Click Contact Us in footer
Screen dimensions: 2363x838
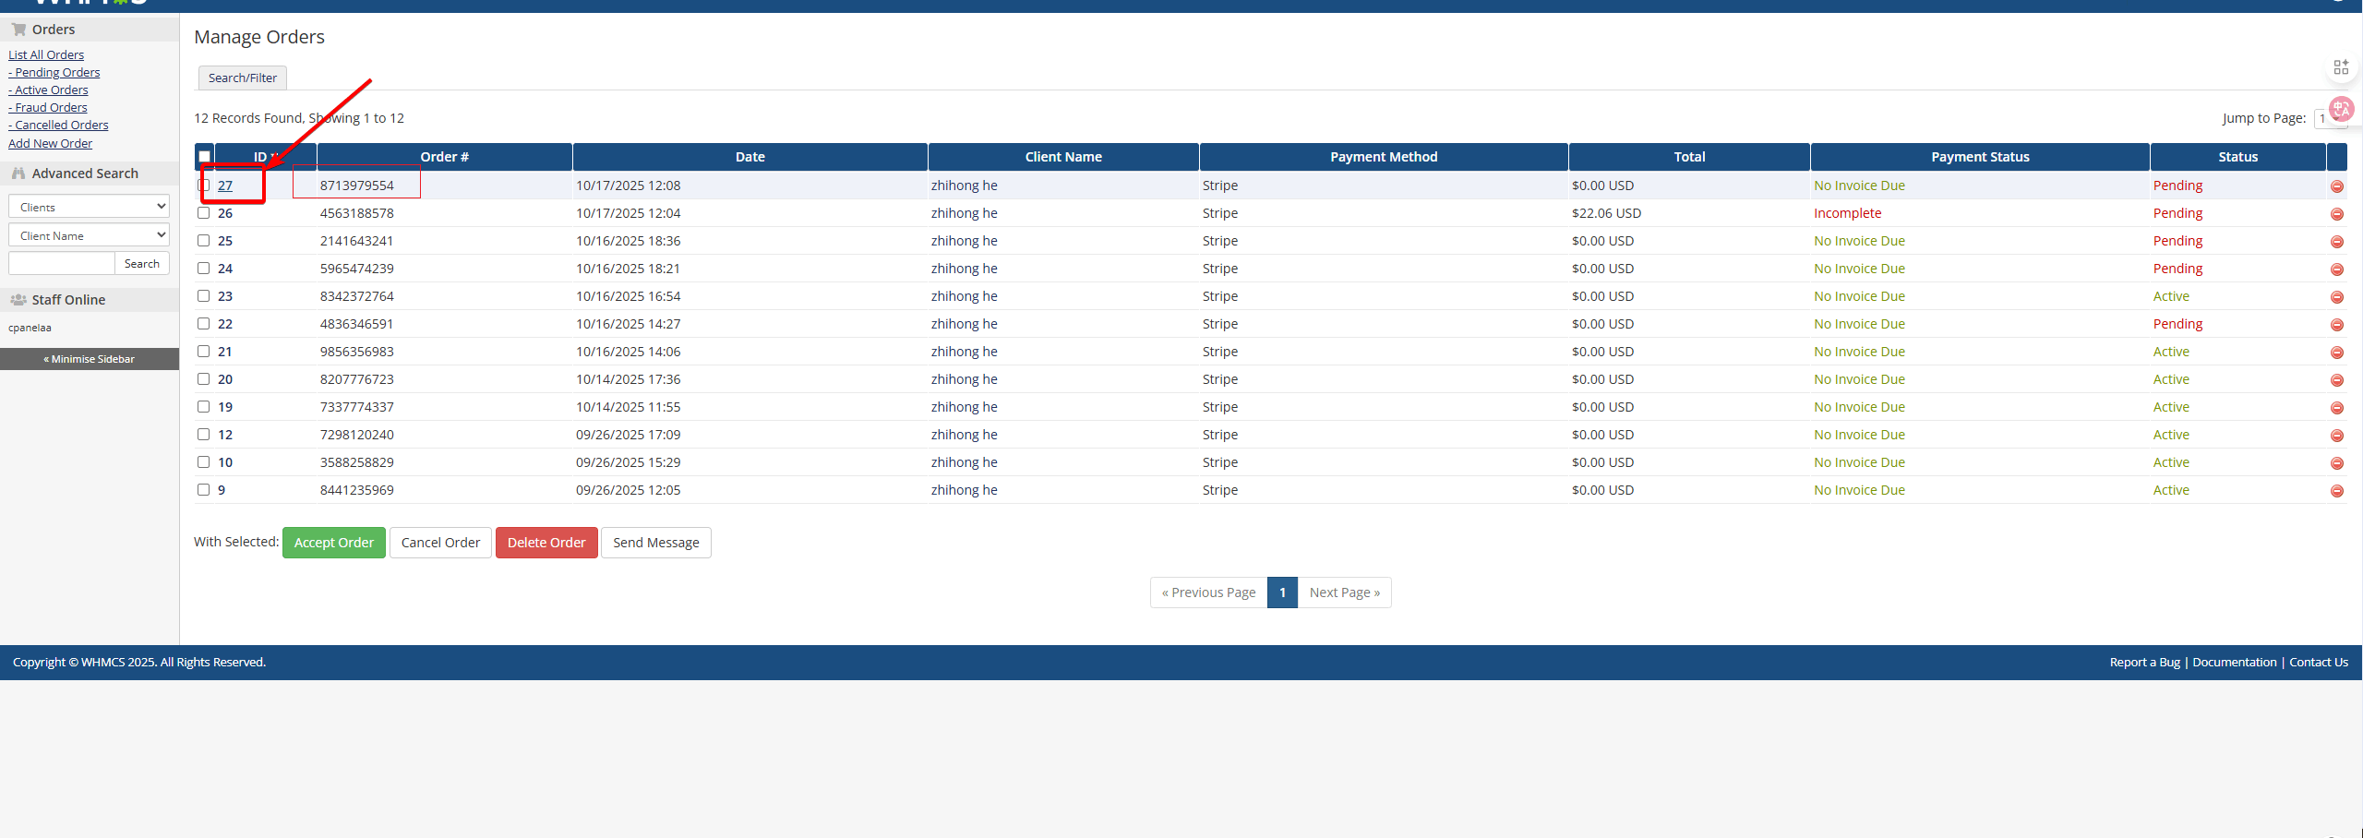[2319, 662]
